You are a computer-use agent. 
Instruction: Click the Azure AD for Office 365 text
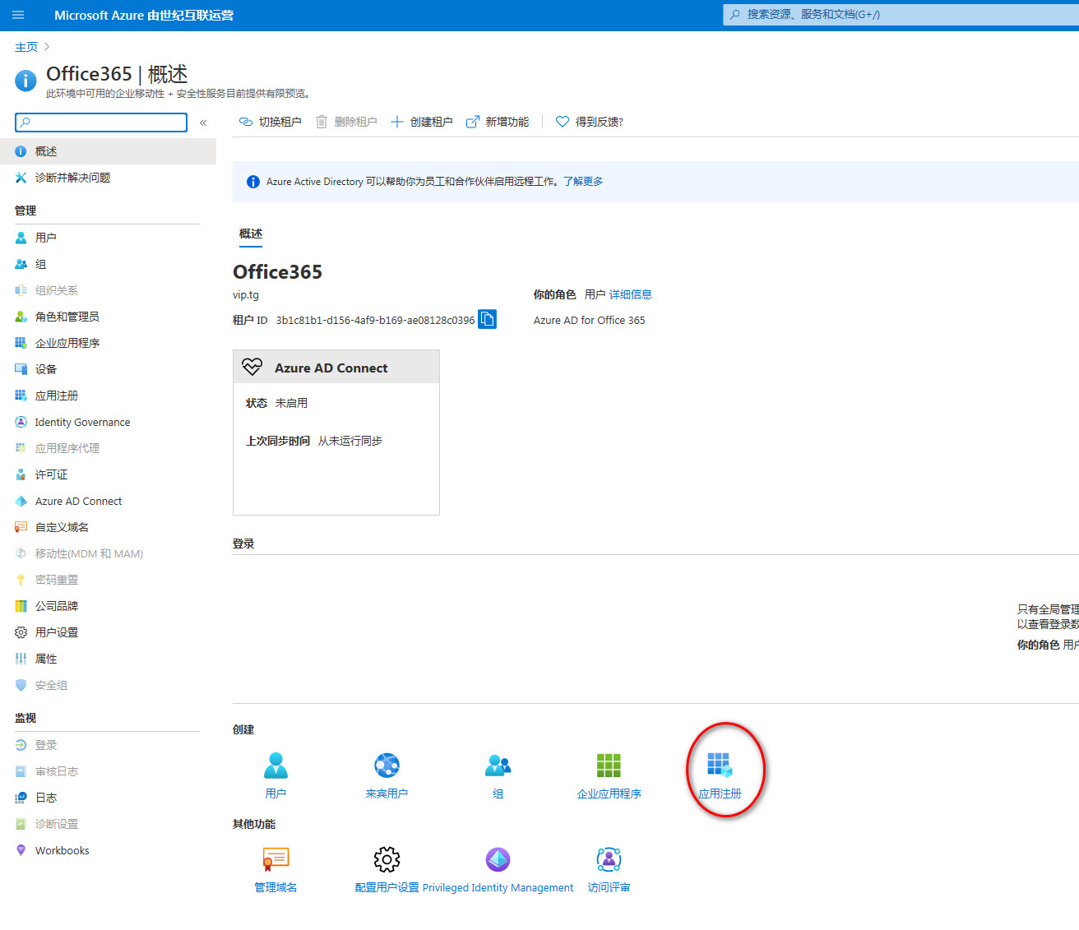tap(590, 321)
